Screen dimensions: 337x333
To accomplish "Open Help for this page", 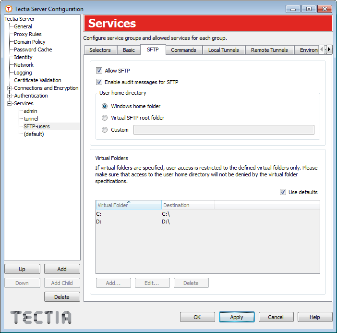I will 315,317.
